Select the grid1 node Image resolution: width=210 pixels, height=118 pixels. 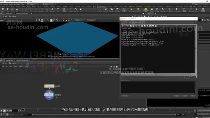click(49, 86)
